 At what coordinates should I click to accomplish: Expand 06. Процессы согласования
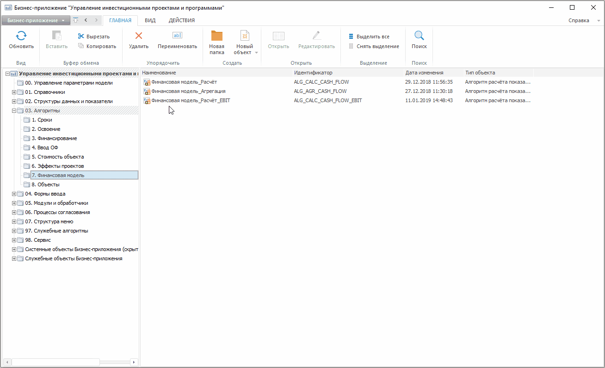(14, 212)
